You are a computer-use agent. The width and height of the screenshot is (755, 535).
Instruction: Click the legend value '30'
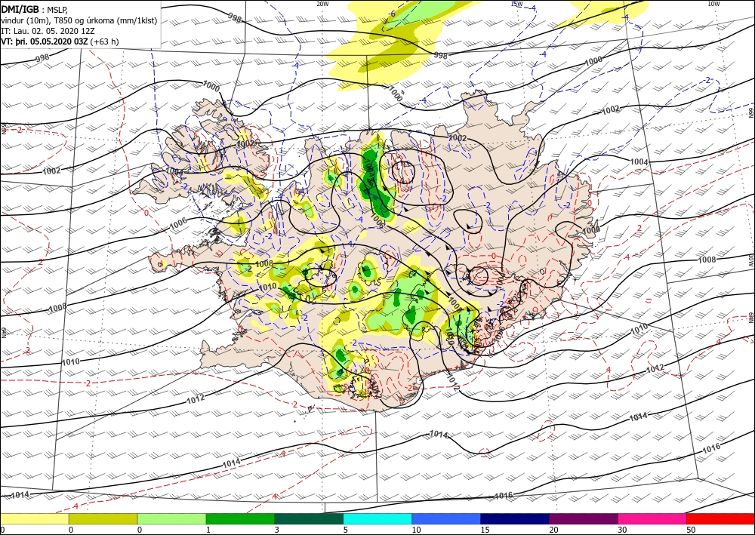[x=622, y=530]
